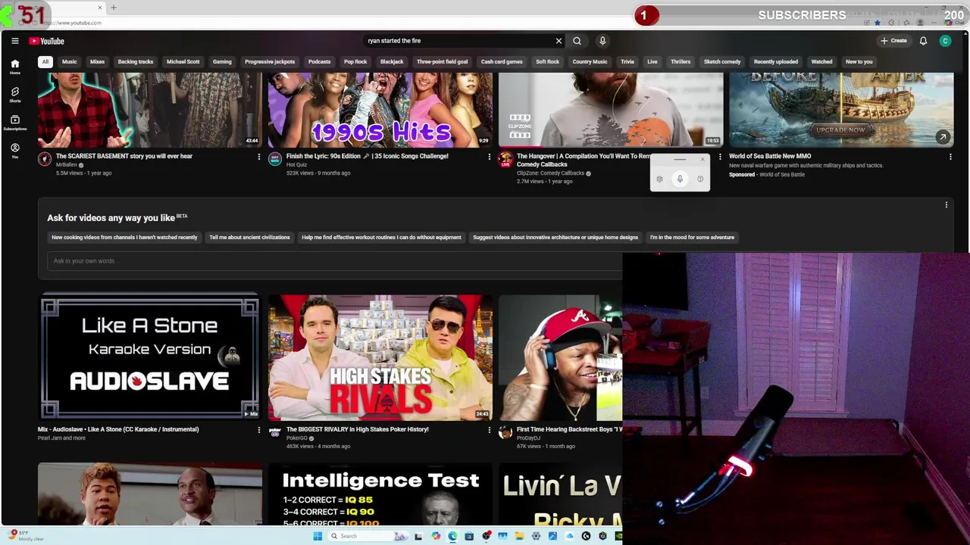
Task: Open options for The Hangover compilation video
Action: [720, 157]
